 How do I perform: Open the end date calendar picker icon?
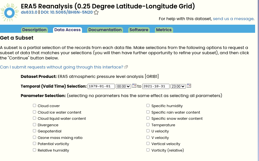click(189, 86)
